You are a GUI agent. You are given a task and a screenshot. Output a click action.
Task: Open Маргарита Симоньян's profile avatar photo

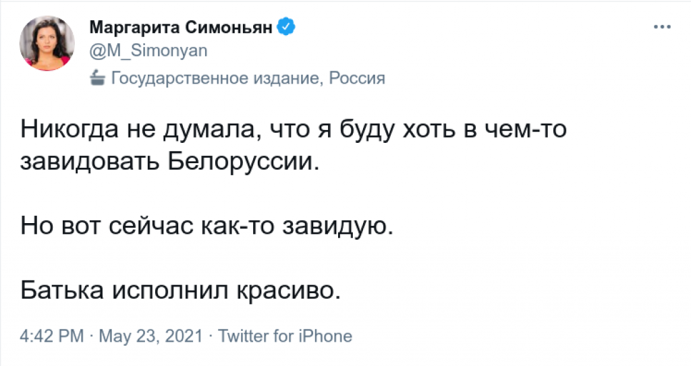(47, 43)
